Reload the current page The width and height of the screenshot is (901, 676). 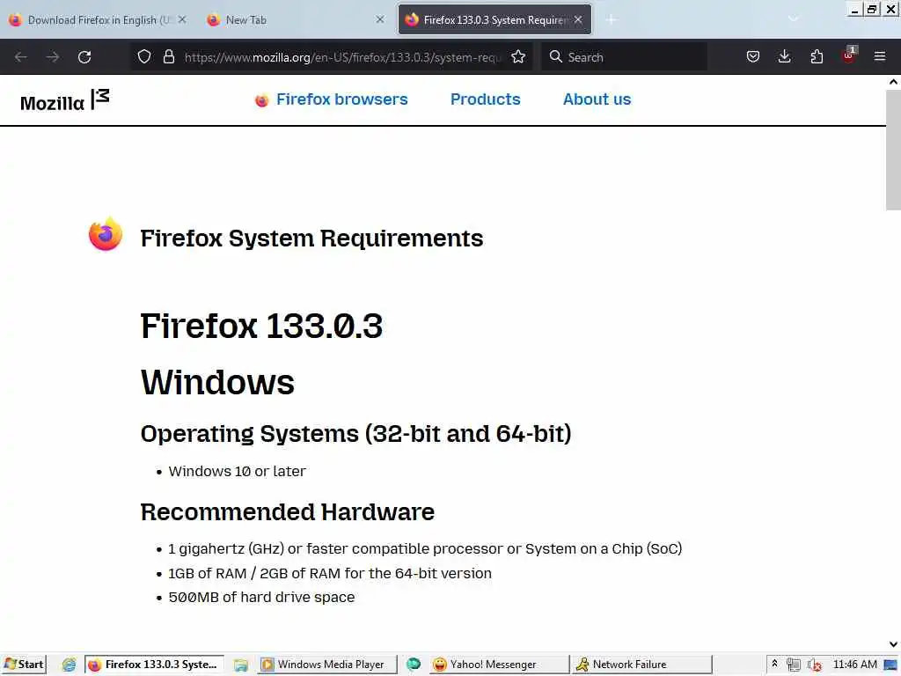tap(84, 57)
